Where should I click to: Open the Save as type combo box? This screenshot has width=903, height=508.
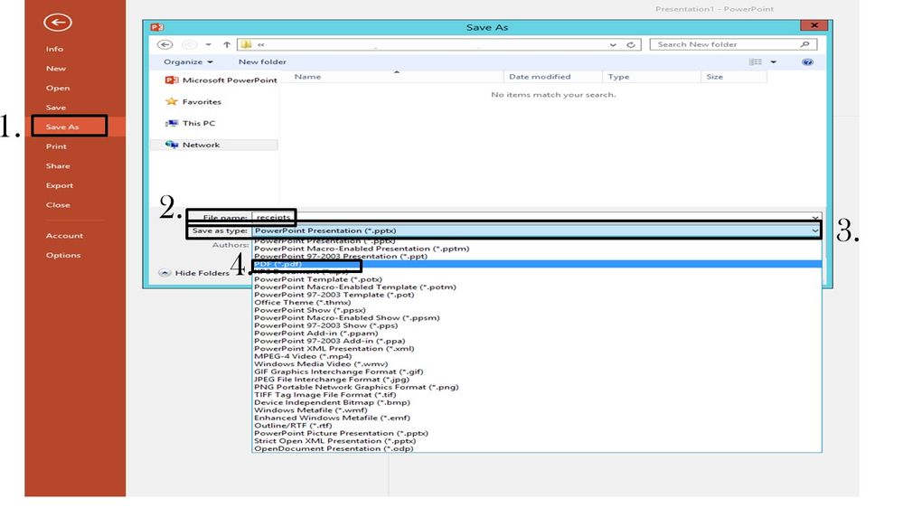click(536, 230)
